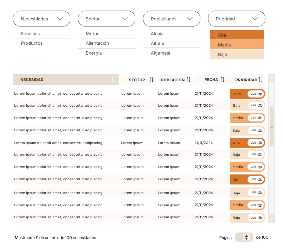Select Alfafar population option

tap(157, 43)
